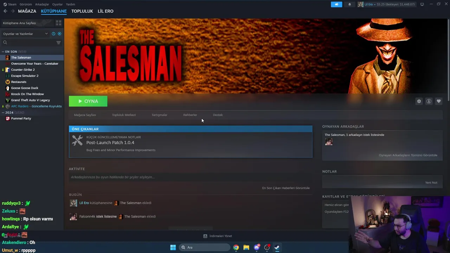Open the OBS taskbar icon
This screenshot has width=450, height=253.
[267, 247]
